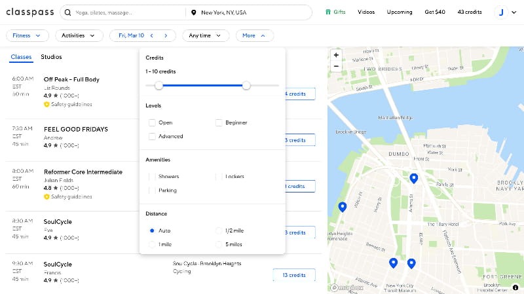Tick the Advanced level checkbox
The height and width of the screenshot is (294, 524).
click(152, 136)
